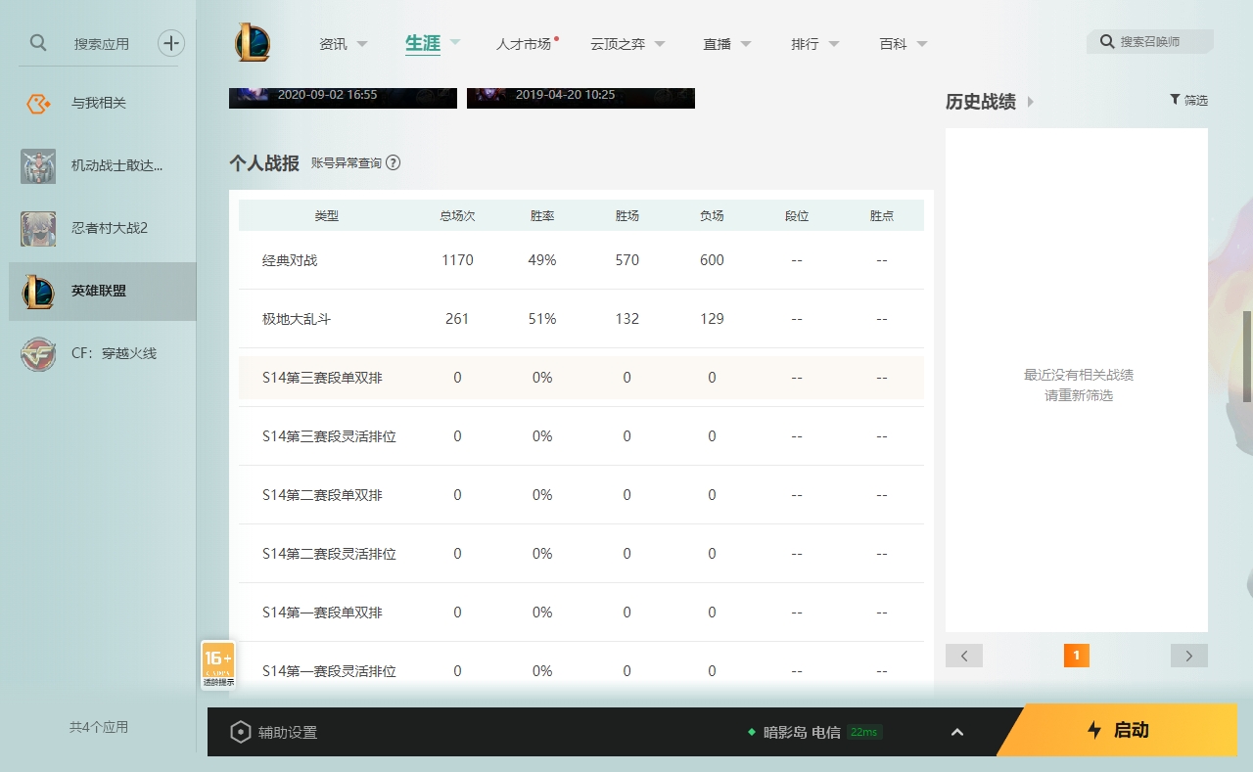This screenshot has width=1253, height=772.
Task: Click the 启动 launch button
Action: point(1117,730)
